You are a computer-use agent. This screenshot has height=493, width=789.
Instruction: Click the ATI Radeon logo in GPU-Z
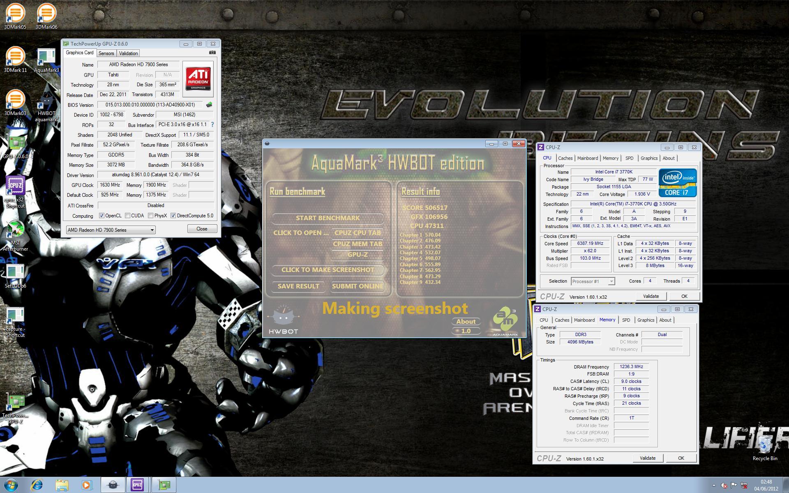[198, 78]
